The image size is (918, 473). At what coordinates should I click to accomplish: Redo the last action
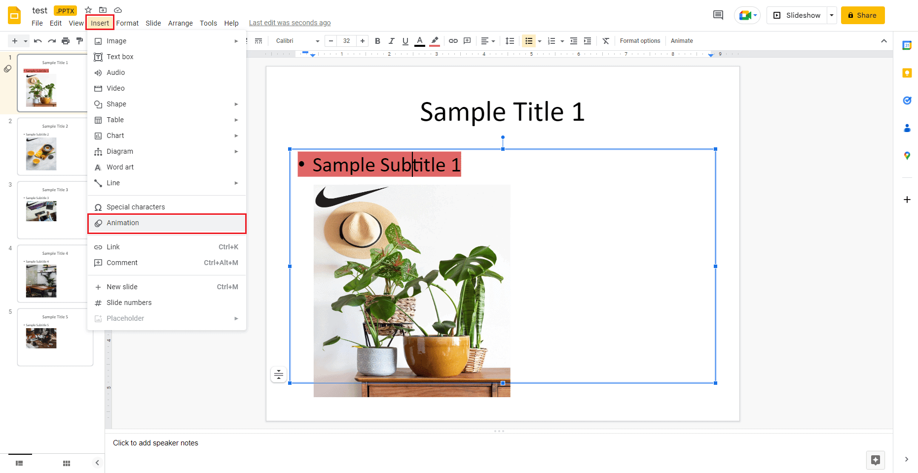click(x=52, y=41)
